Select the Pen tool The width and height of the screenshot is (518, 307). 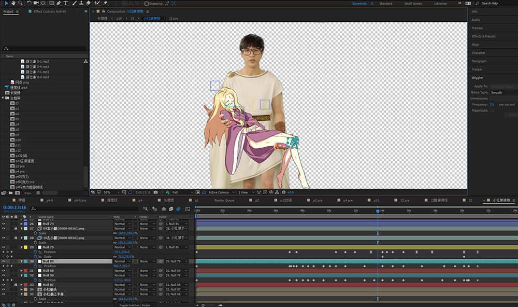59,3
